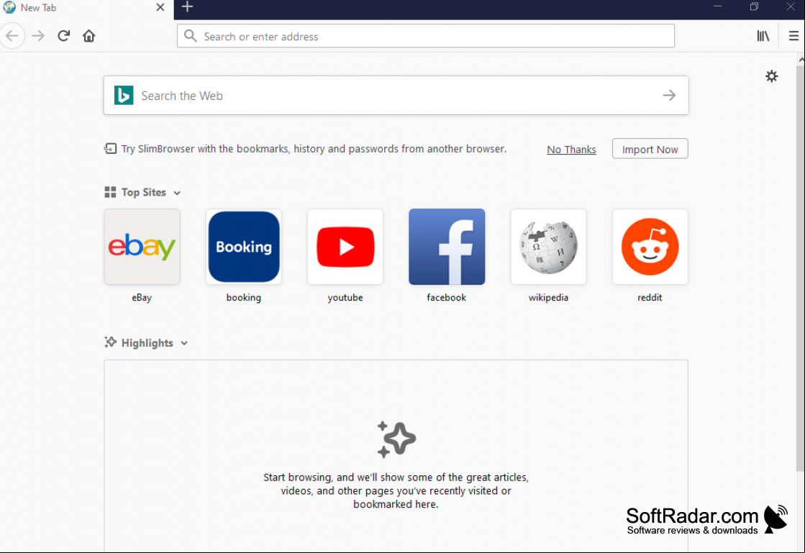Image resolution: width=805 pixels, height=553 pixels.
Task: Click the Highlights sparkle icon in header
Action: [x=110, y=342]
